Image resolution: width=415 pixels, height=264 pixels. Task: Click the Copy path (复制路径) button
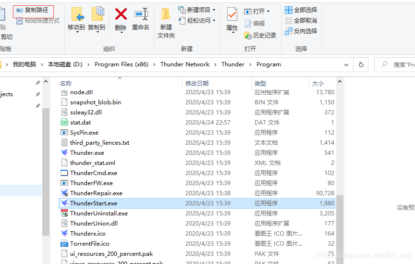(32, 10)
